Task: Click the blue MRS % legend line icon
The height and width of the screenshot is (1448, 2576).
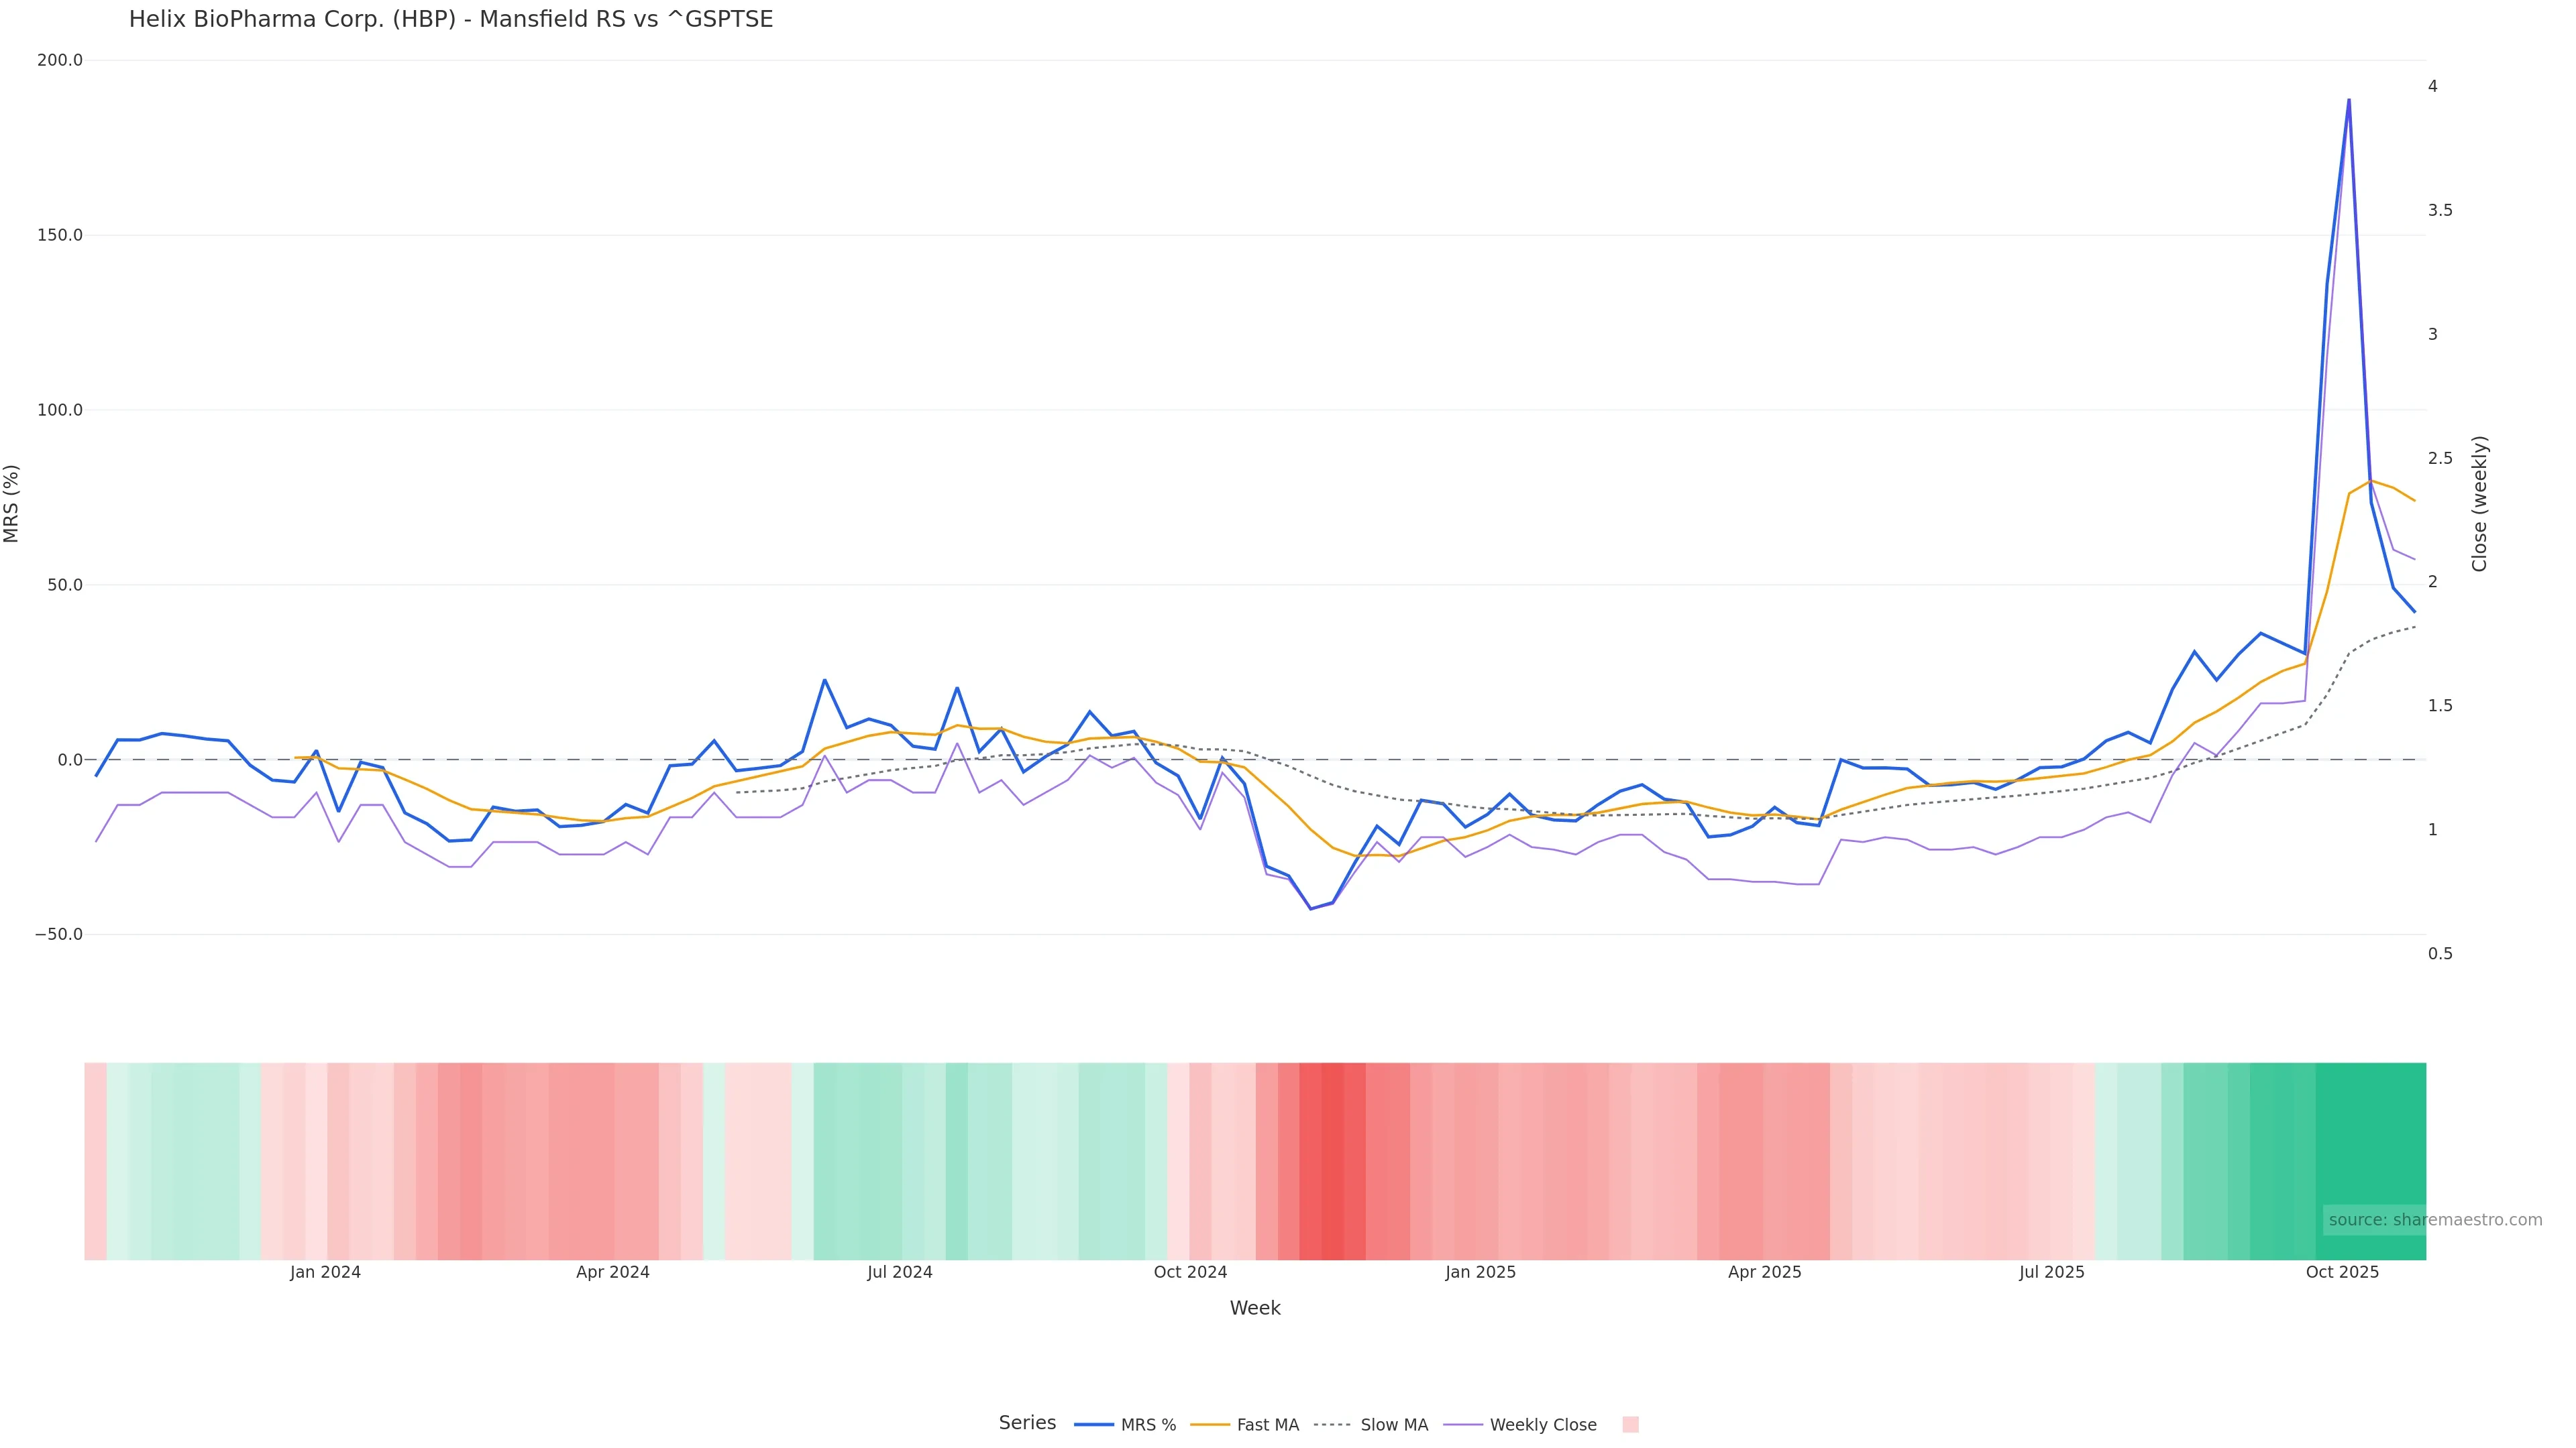Action: [1094, 1425]
